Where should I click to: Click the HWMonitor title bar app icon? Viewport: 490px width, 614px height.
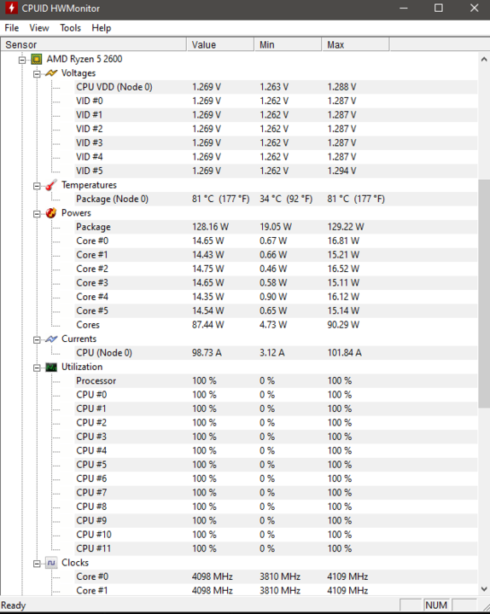pyautogui.click(x=11, y=9)
